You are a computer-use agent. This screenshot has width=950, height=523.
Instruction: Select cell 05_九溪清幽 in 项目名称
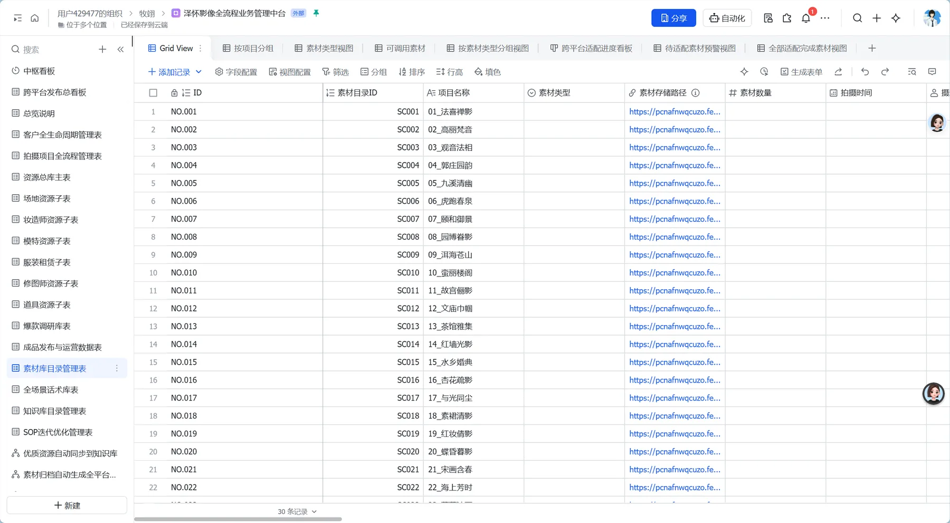pyautogui.click(x=473, y=183)
